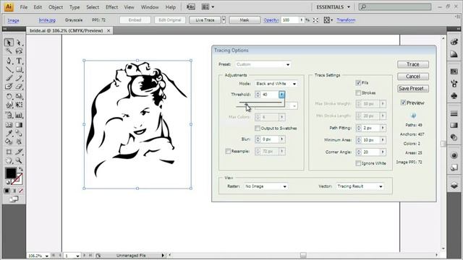Open the Mode Black and White dropdown
463x260 pixels.
[276, 84]
